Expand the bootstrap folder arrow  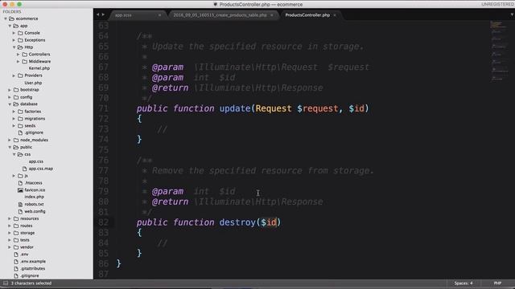pyautogui.click(x=10, y=90)
